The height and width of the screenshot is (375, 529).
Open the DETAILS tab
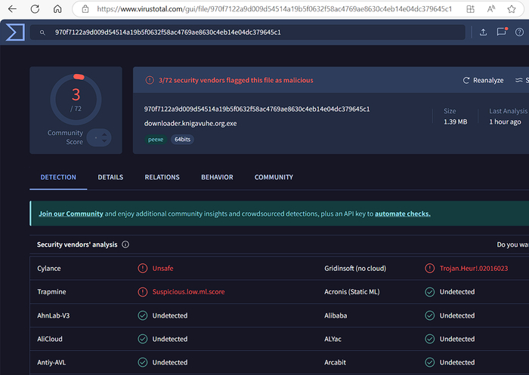110,177
